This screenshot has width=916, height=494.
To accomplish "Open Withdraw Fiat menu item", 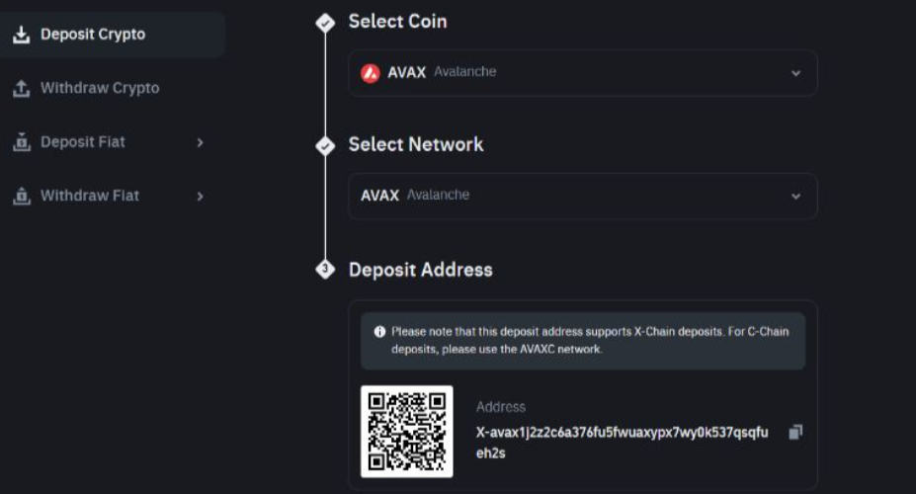I will [89, 196].
